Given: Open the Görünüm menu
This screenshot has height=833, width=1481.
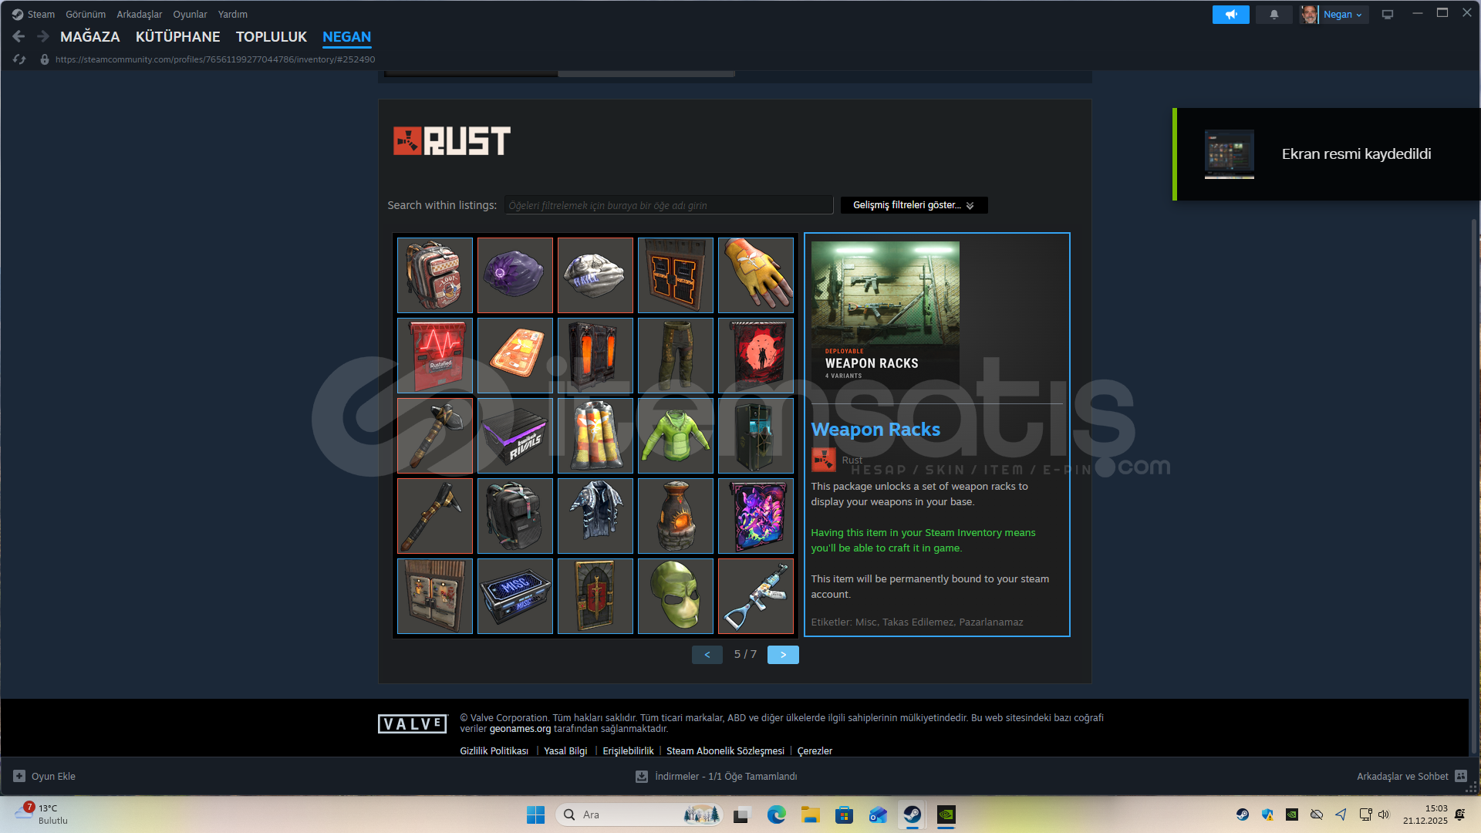Looking at the screenshot, I should (86, 15).
